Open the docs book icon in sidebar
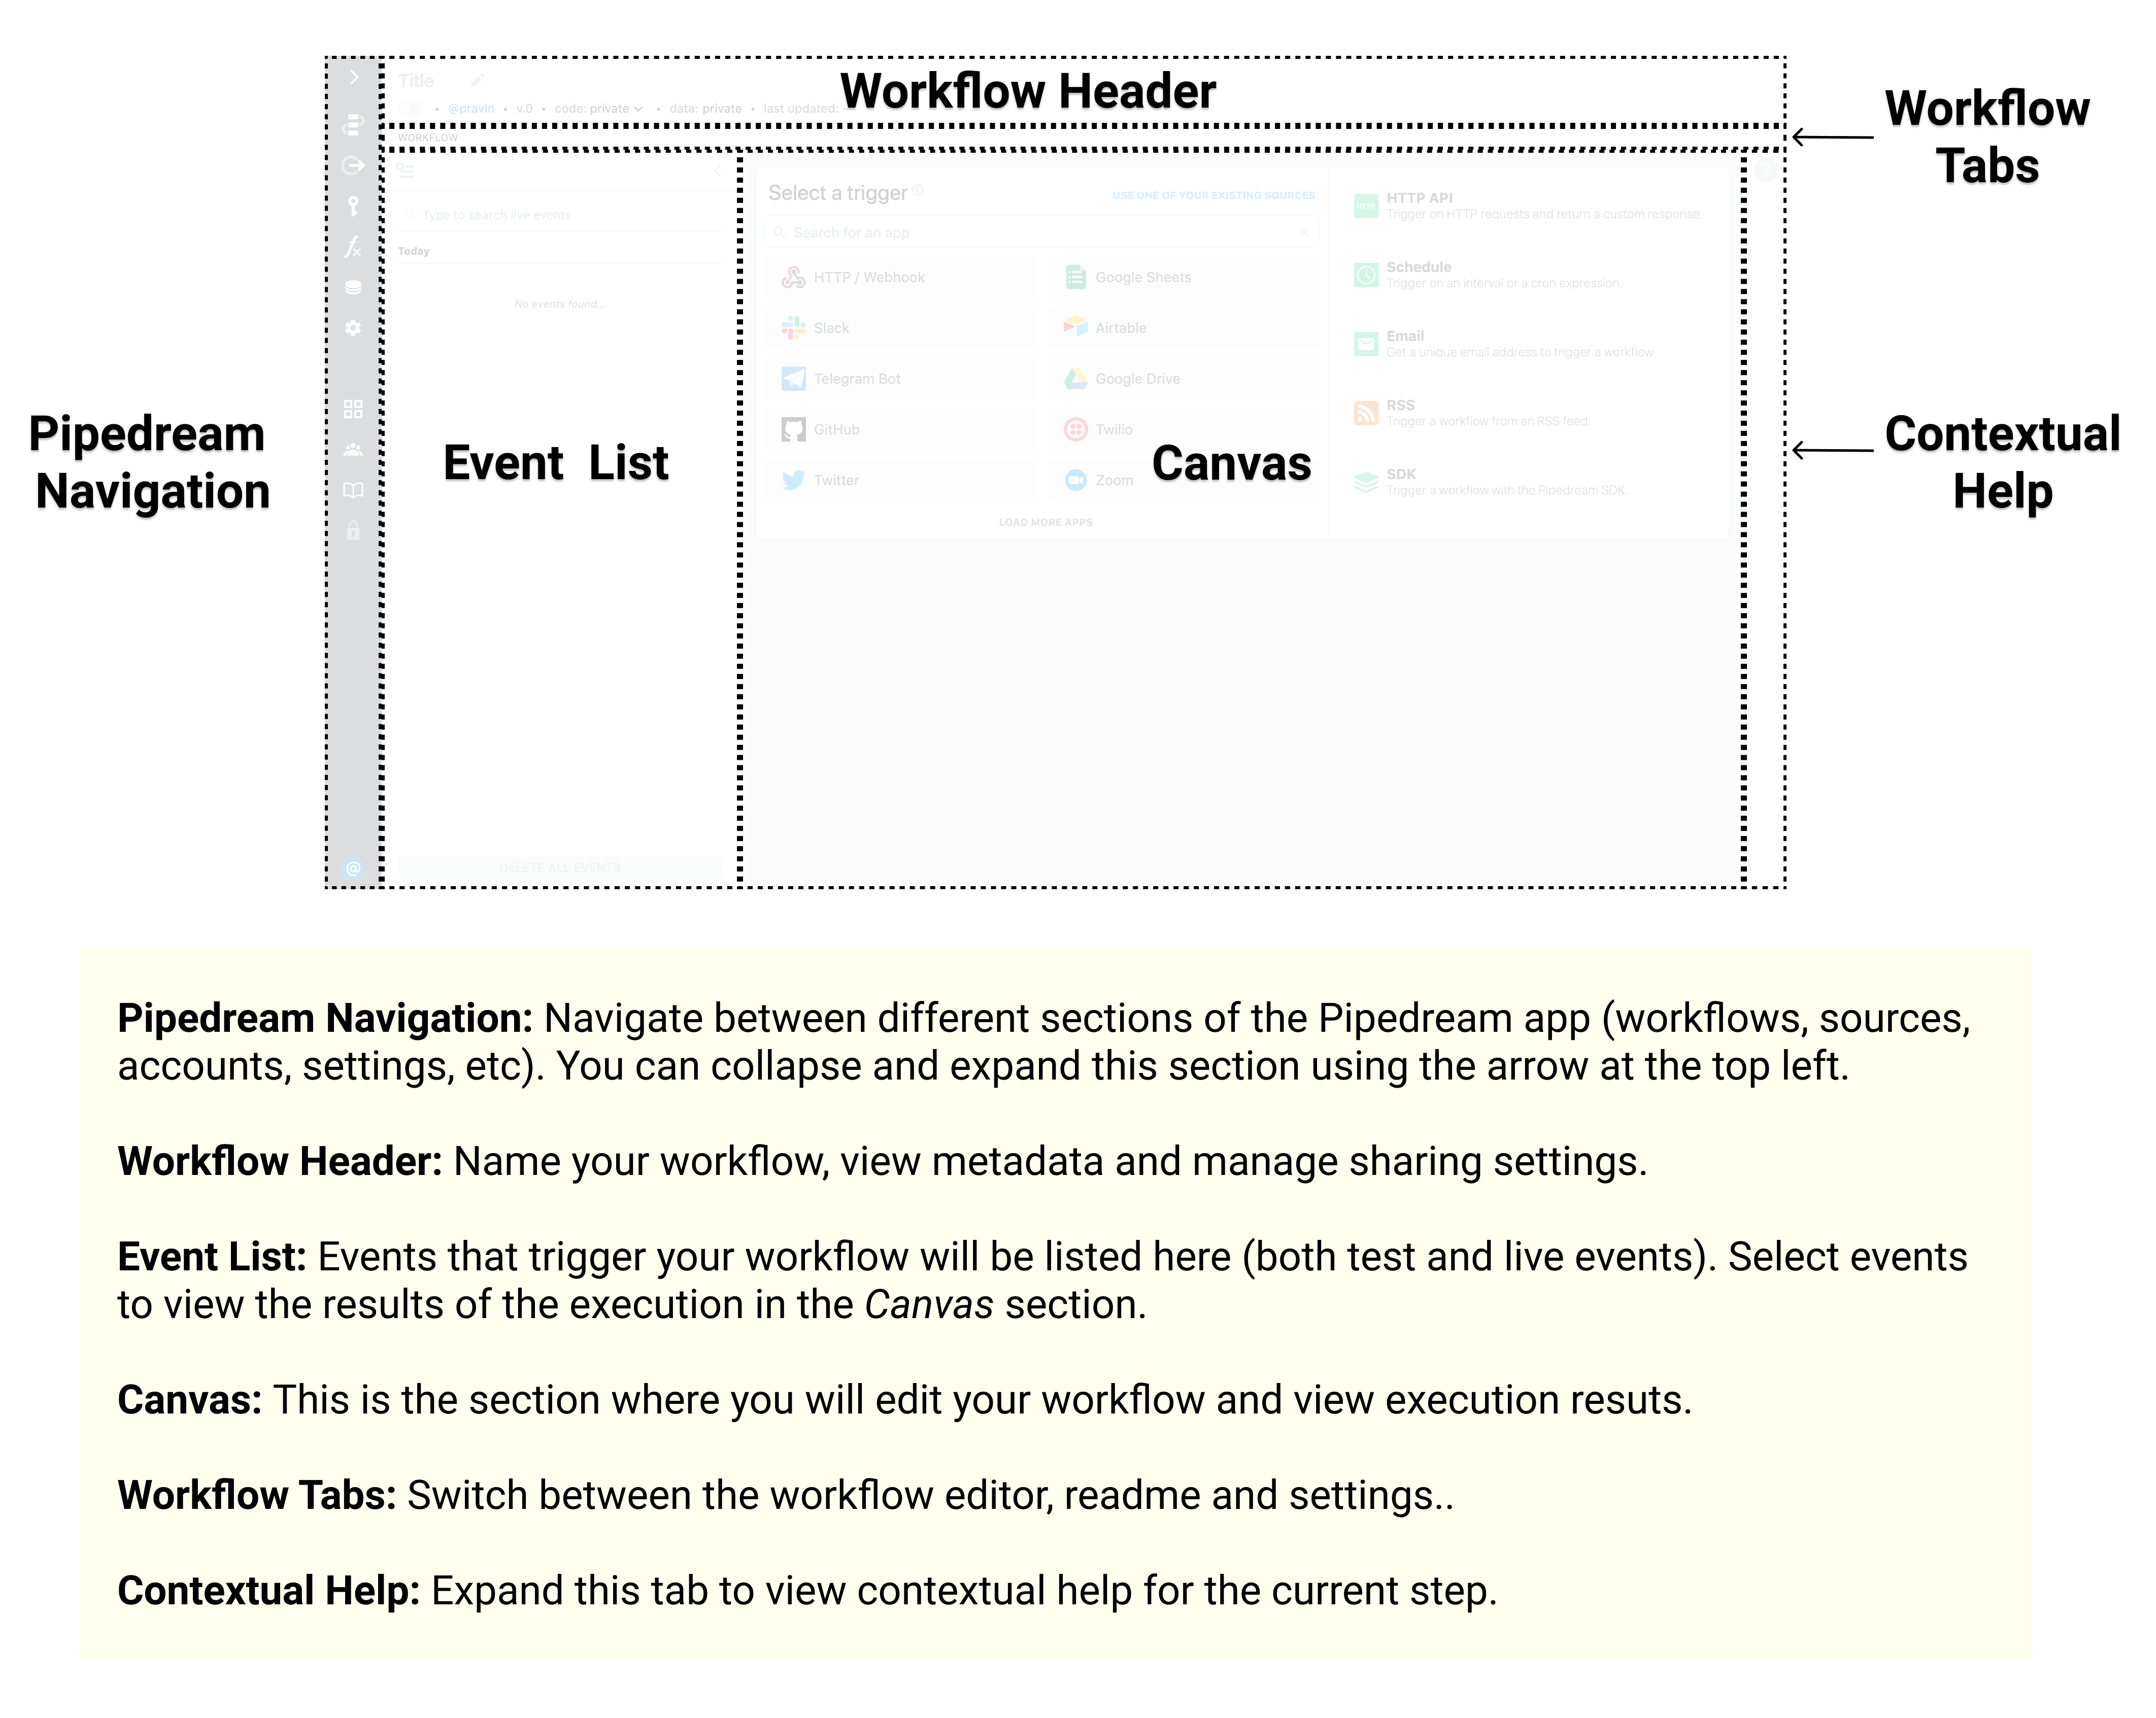The width and height of the screenshot is (2156, 1718). pyautogui.click(x=352, y=490)
